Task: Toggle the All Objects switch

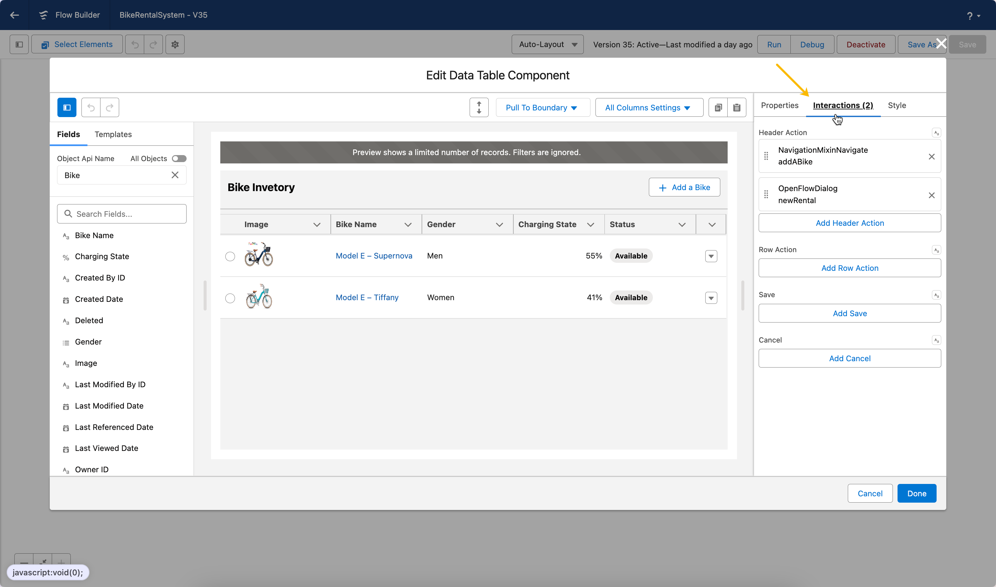Action: [179, 159]
